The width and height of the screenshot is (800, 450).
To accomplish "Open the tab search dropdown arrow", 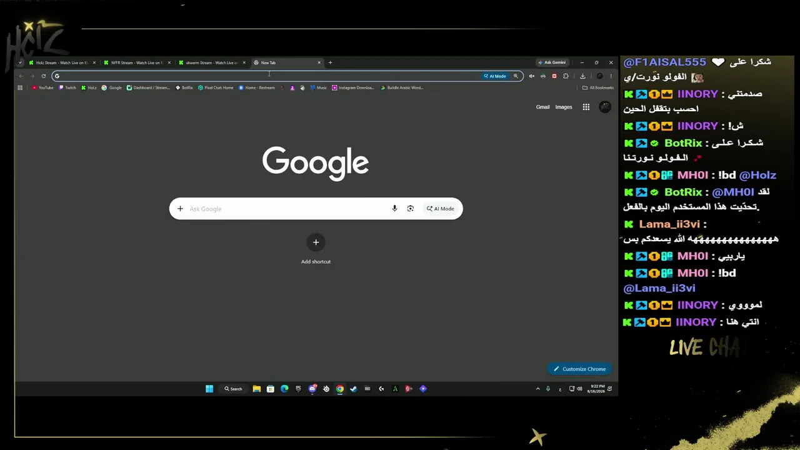I will [20, 62].
